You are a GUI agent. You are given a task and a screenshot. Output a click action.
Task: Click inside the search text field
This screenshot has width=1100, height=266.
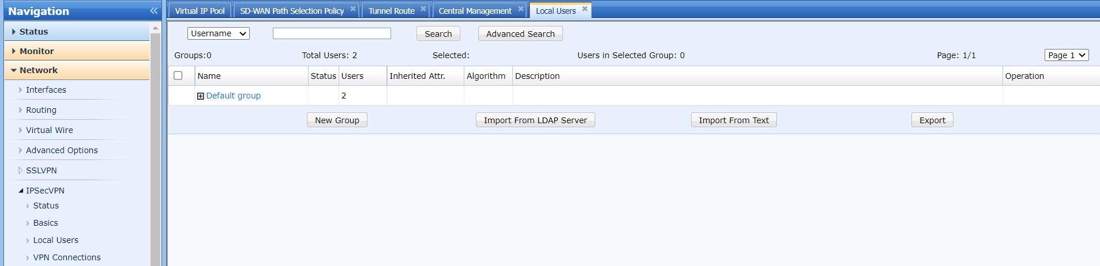(332, 33)
